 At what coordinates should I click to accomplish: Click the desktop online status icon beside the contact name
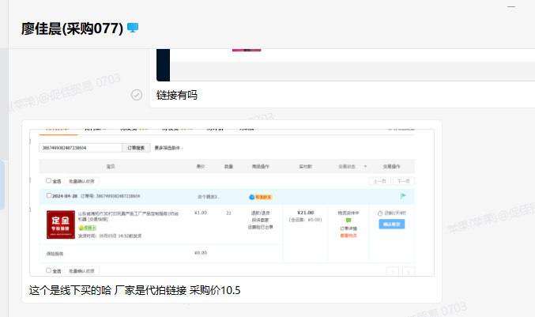133,28
